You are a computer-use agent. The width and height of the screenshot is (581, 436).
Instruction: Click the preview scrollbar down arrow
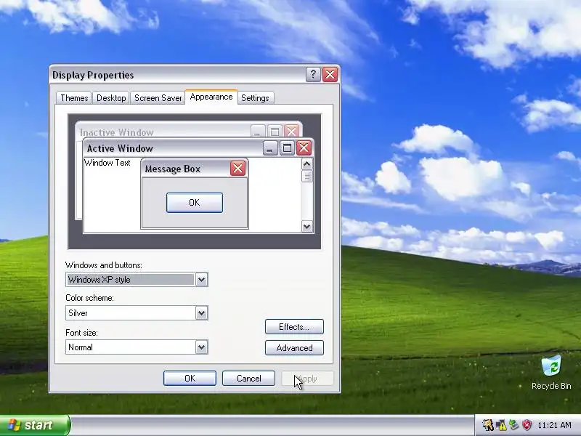(306, 226)
